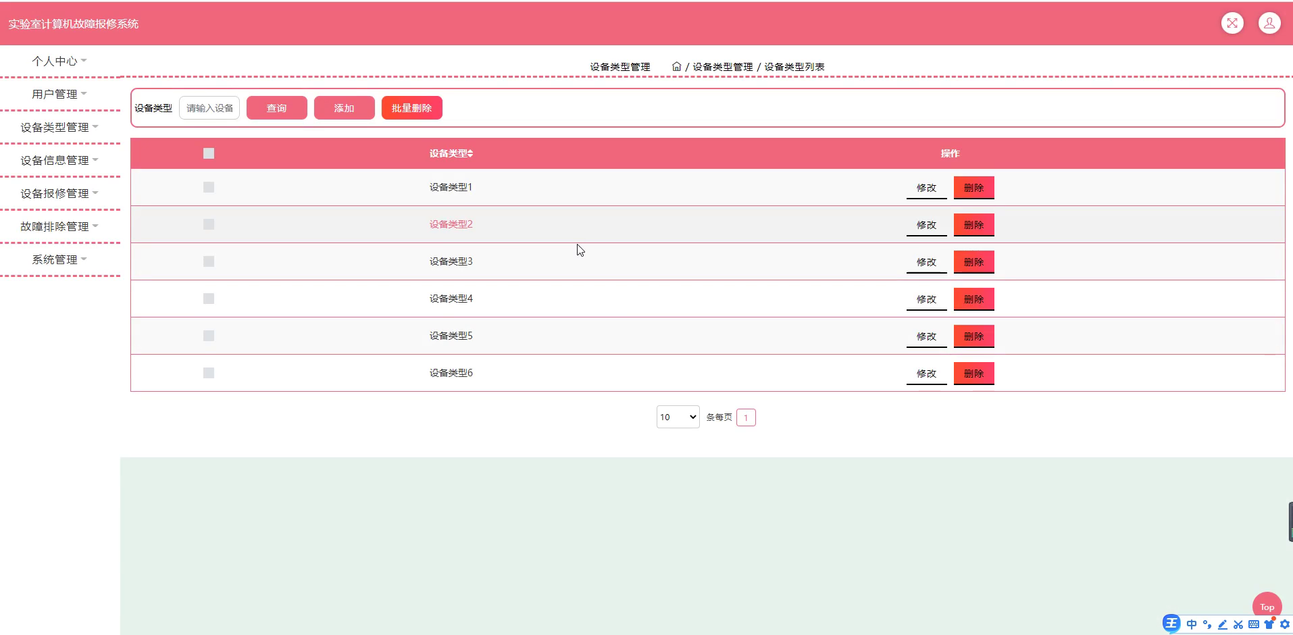
Task: Open the IME skin shirt icon
Action: [x=1269, y=624]
